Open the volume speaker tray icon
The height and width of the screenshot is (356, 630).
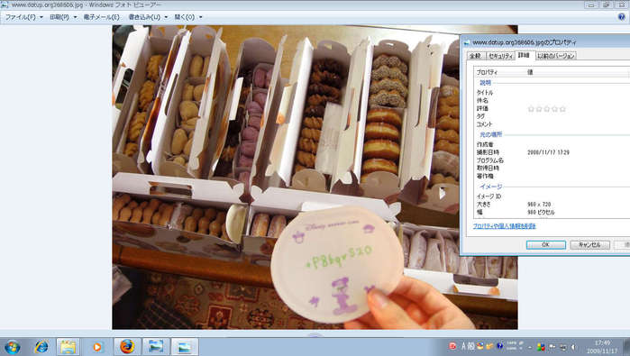573,347
